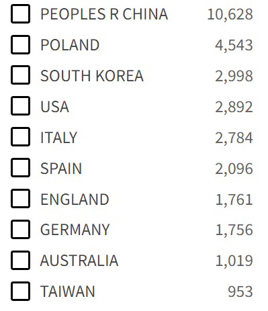Select the USA checkbox
Viewport: 268px width, 311px height.
20,106
